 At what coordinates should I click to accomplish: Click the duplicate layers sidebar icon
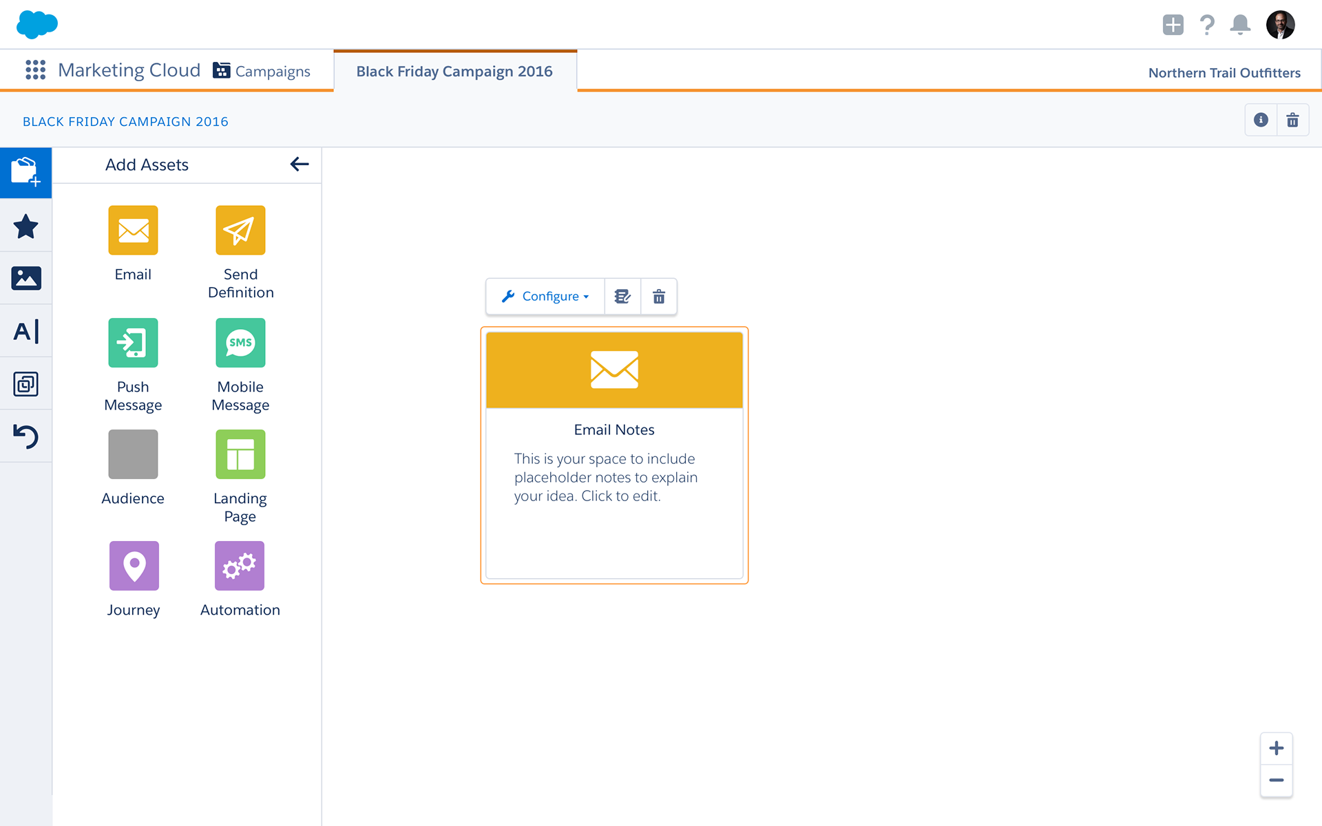[x=26, y=384]
